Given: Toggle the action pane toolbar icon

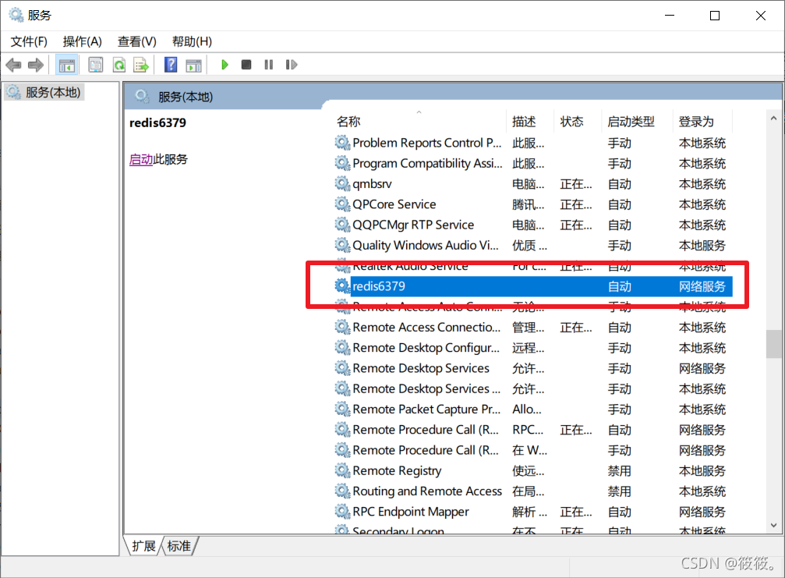Looking at the screenshot, I should 193,65.
